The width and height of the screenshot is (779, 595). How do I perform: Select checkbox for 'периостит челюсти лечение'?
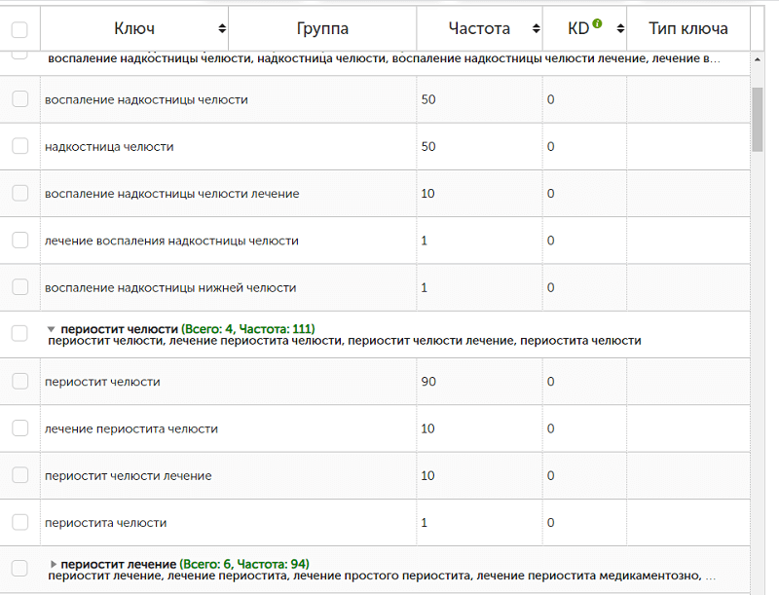click(x=19, y=475)
